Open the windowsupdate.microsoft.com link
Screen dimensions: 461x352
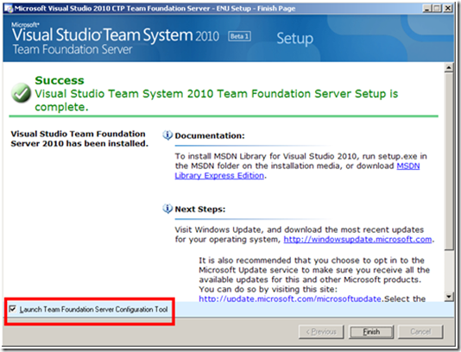coord(357,240)
